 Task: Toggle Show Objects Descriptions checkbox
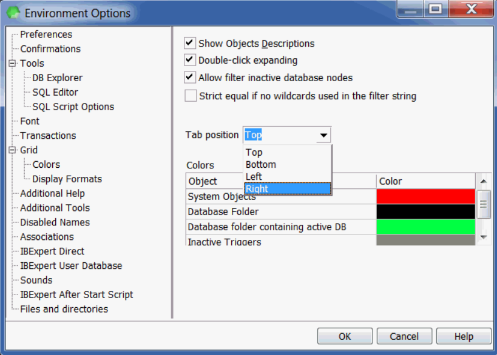coord(191,44)
